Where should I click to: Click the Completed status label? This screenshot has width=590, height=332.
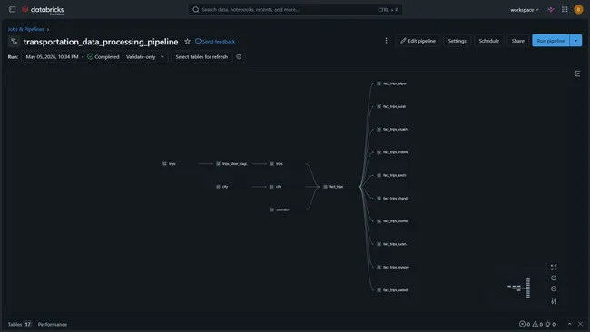pos(103,57)
